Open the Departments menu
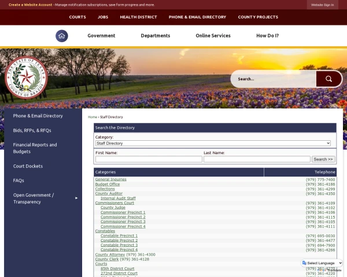The image size is (347, 277). tap(156, 36)
